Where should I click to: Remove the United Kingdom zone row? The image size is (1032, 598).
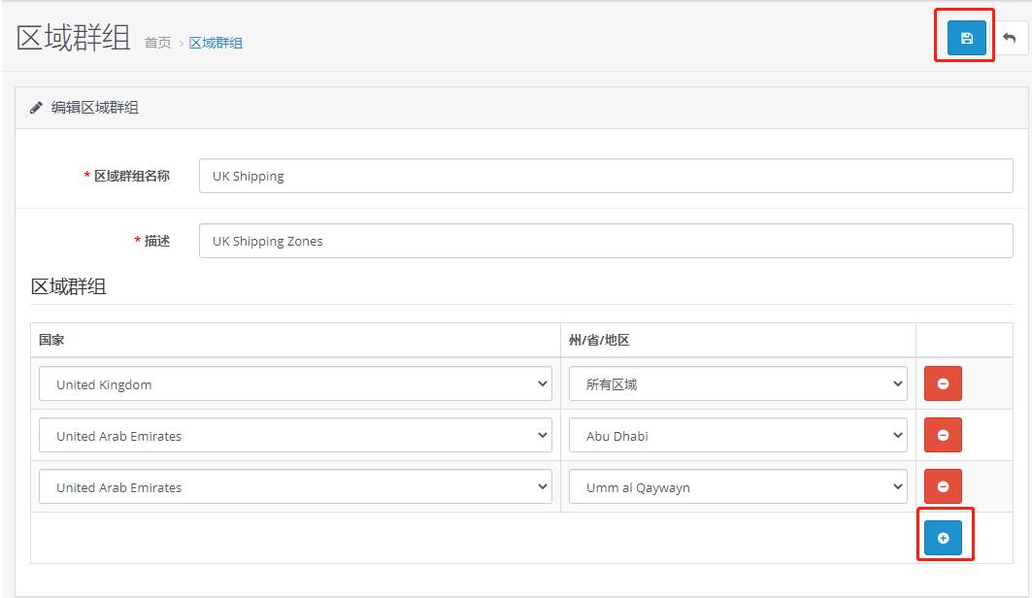point(942,384)
